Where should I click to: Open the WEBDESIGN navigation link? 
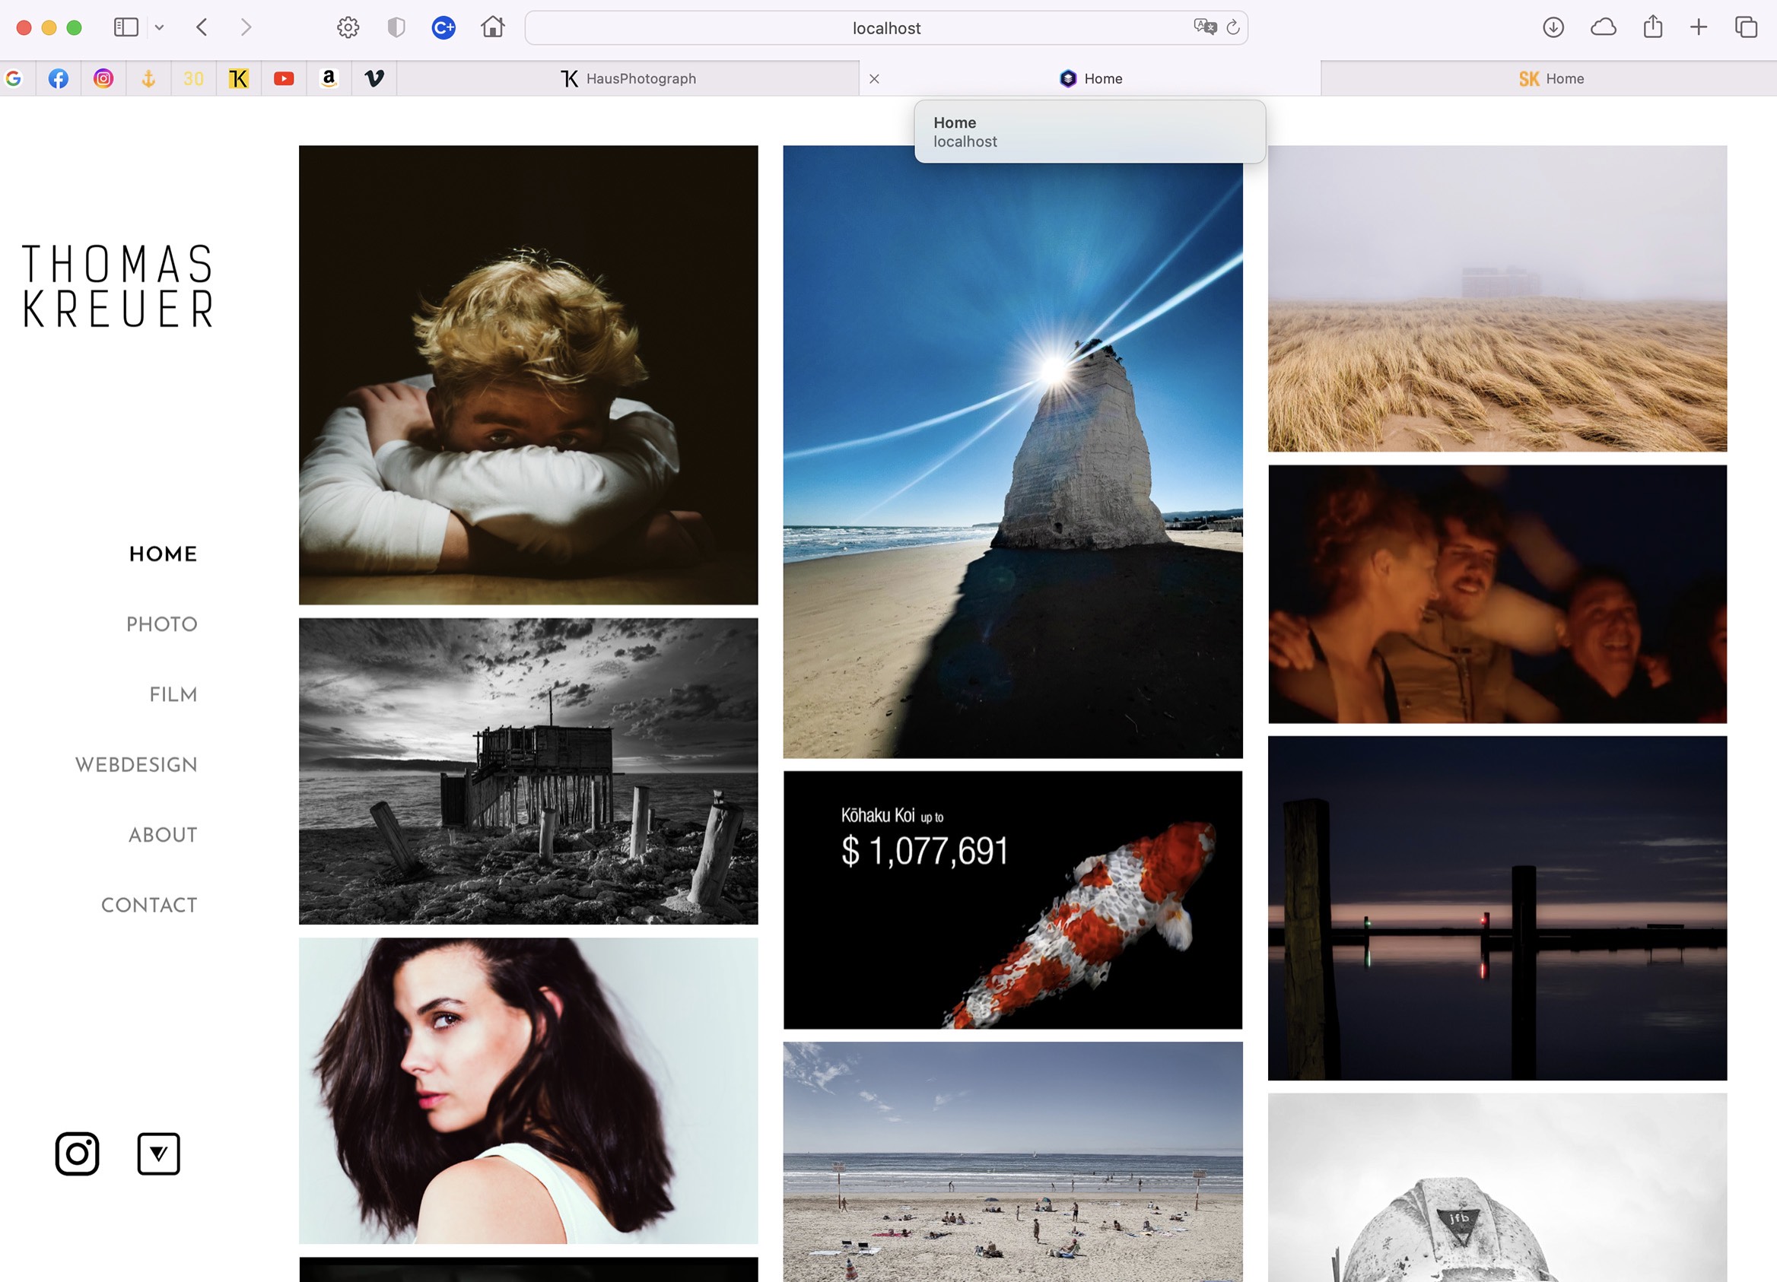[136, 764]
